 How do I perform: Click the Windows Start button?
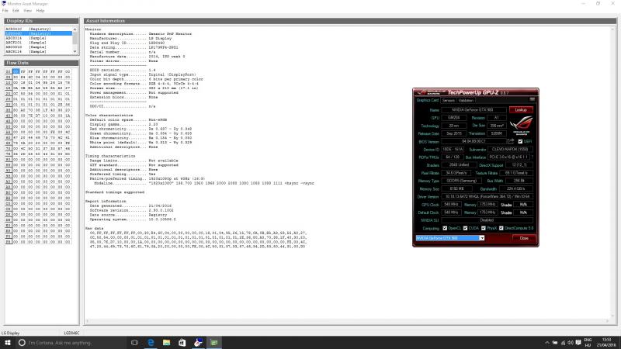(x=7, y=342)
